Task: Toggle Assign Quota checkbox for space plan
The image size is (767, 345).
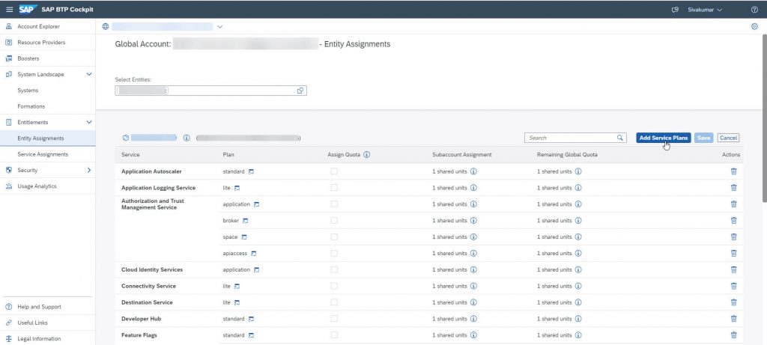Action: (x=333, y=237)
